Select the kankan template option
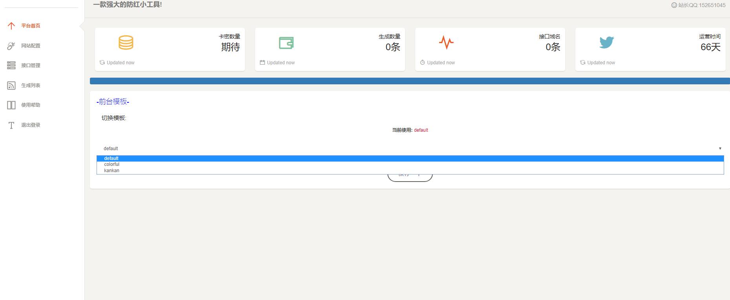Screen dimensions: 730x300 pos(112,171)
